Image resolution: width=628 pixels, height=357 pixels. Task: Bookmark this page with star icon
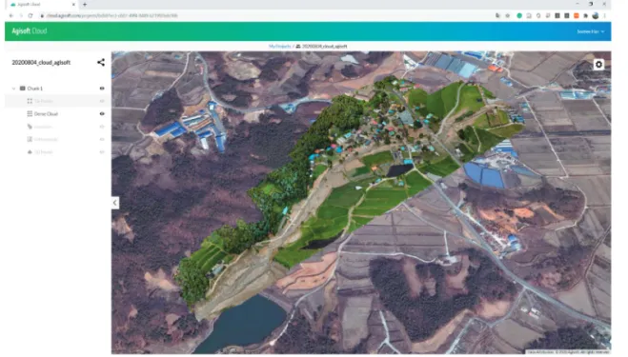coord(507,15)
